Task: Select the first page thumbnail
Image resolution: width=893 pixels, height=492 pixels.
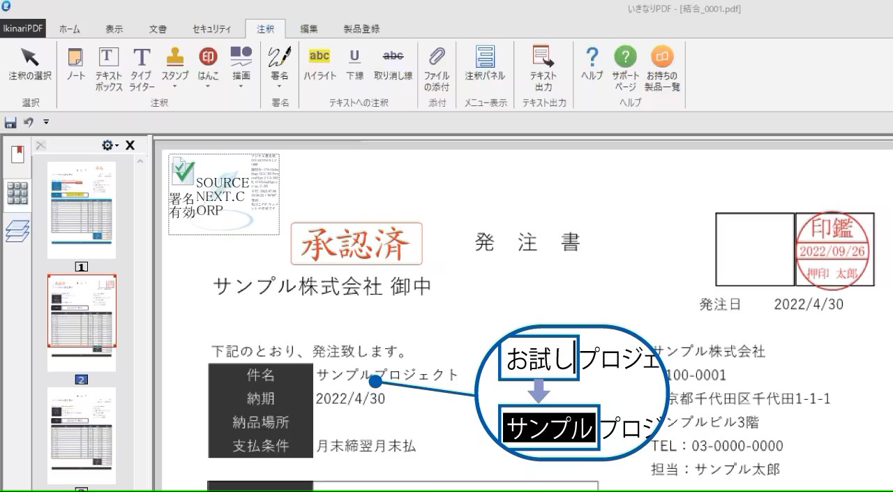Action: click(x=82, y=209)
